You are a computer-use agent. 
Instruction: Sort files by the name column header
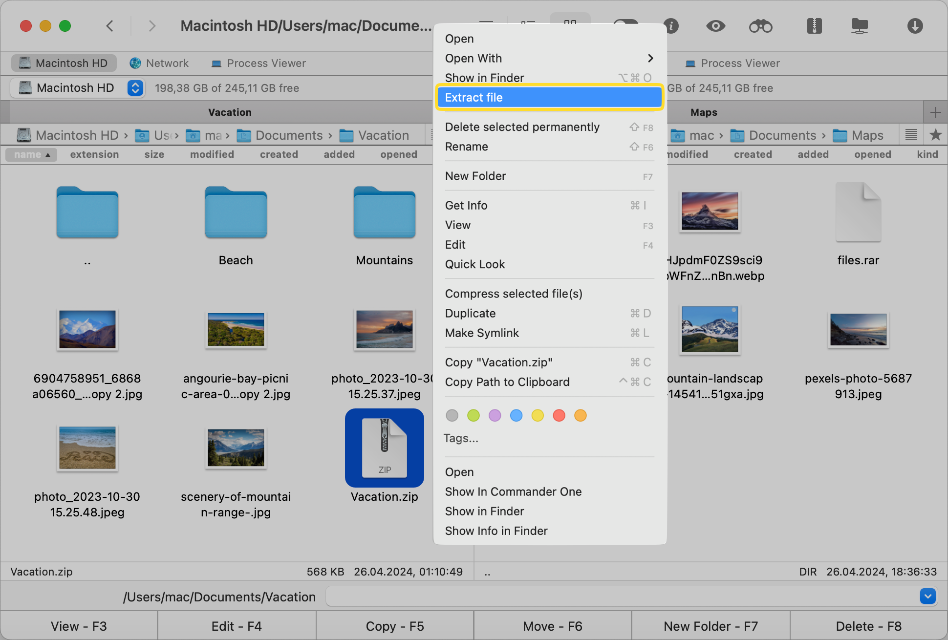[31, 154]
